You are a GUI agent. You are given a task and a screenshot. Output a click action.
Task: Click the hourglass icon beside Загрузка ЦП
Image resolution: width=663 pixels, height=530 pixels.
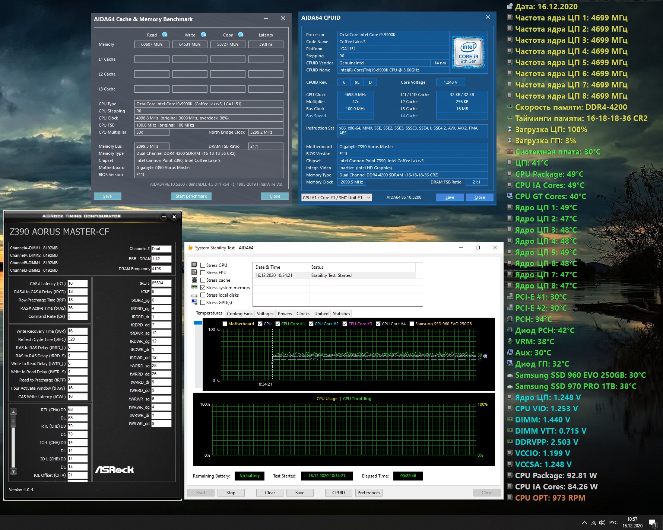coord(510,129)
